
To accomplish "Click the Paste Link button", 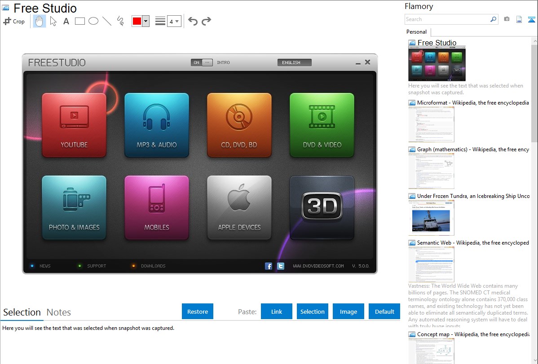I will 277,311.
